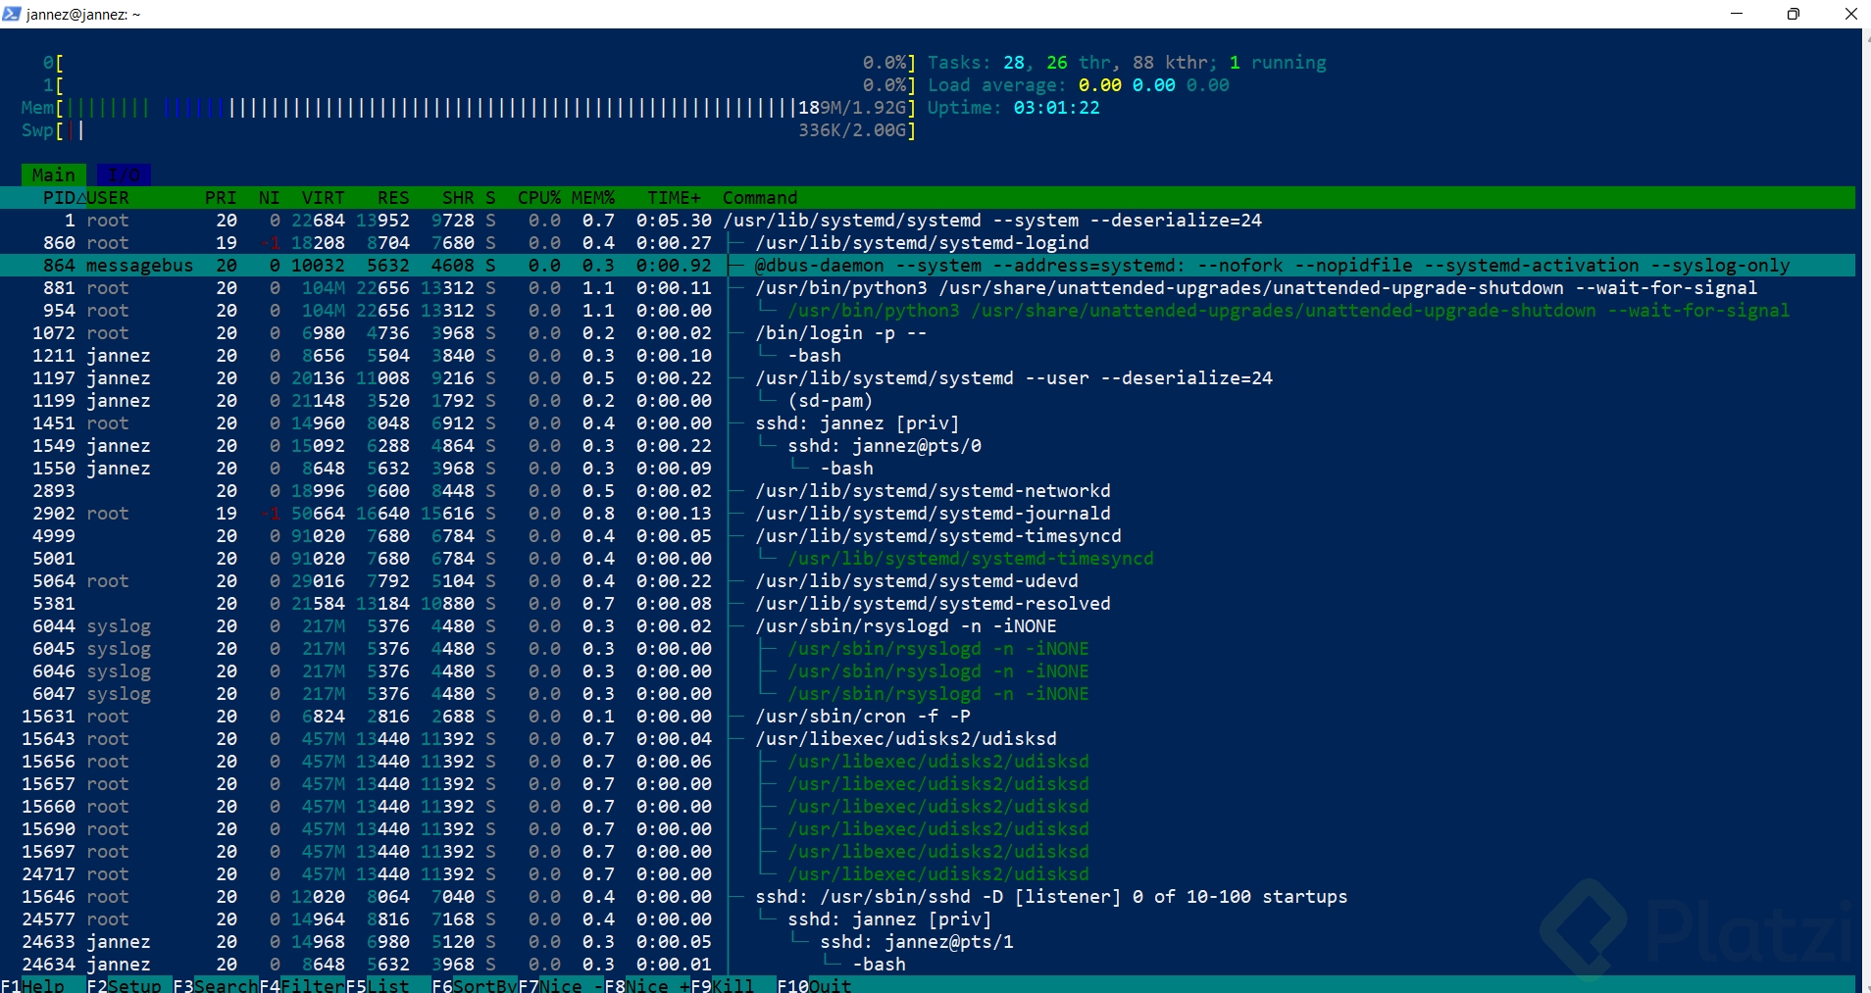
Task: Select the /usr/sbin/cron -f -P process row
Action: tap(928, 717)
